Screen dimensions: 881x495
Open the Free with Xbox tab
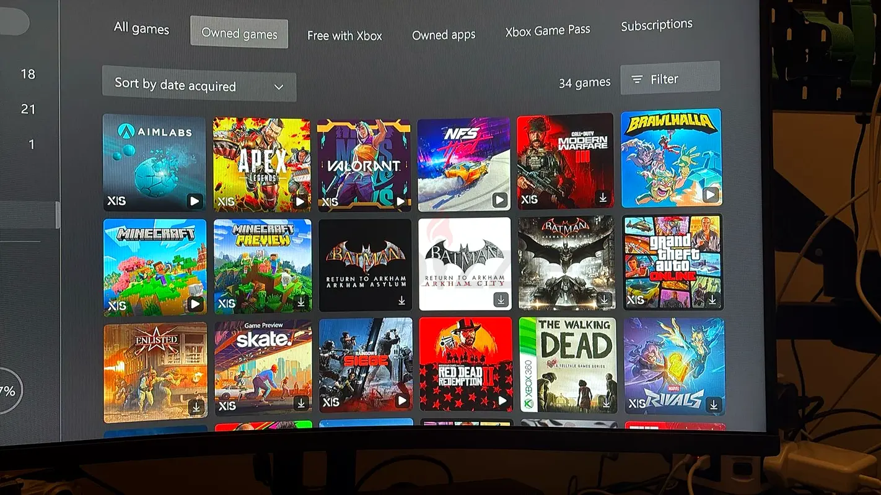tap(344, 35)
